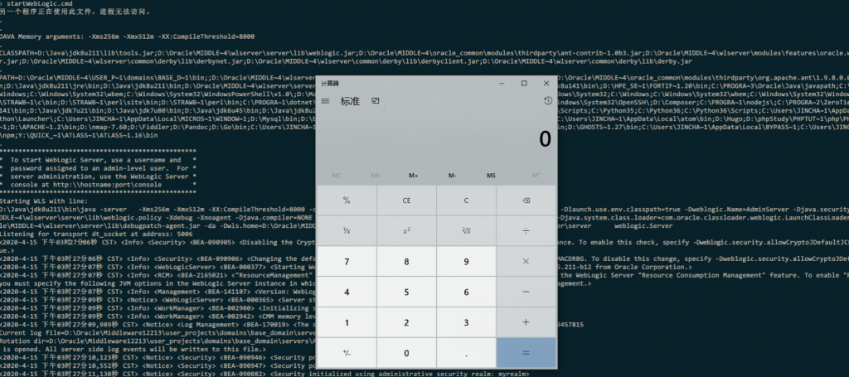Open the calculator history panel
The image size is (849, 377).
coord(548,101)
